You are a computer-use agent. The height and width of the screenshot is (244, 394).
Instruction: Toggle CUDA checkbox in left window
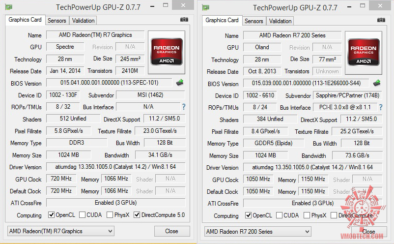click(x=82, y=215)
